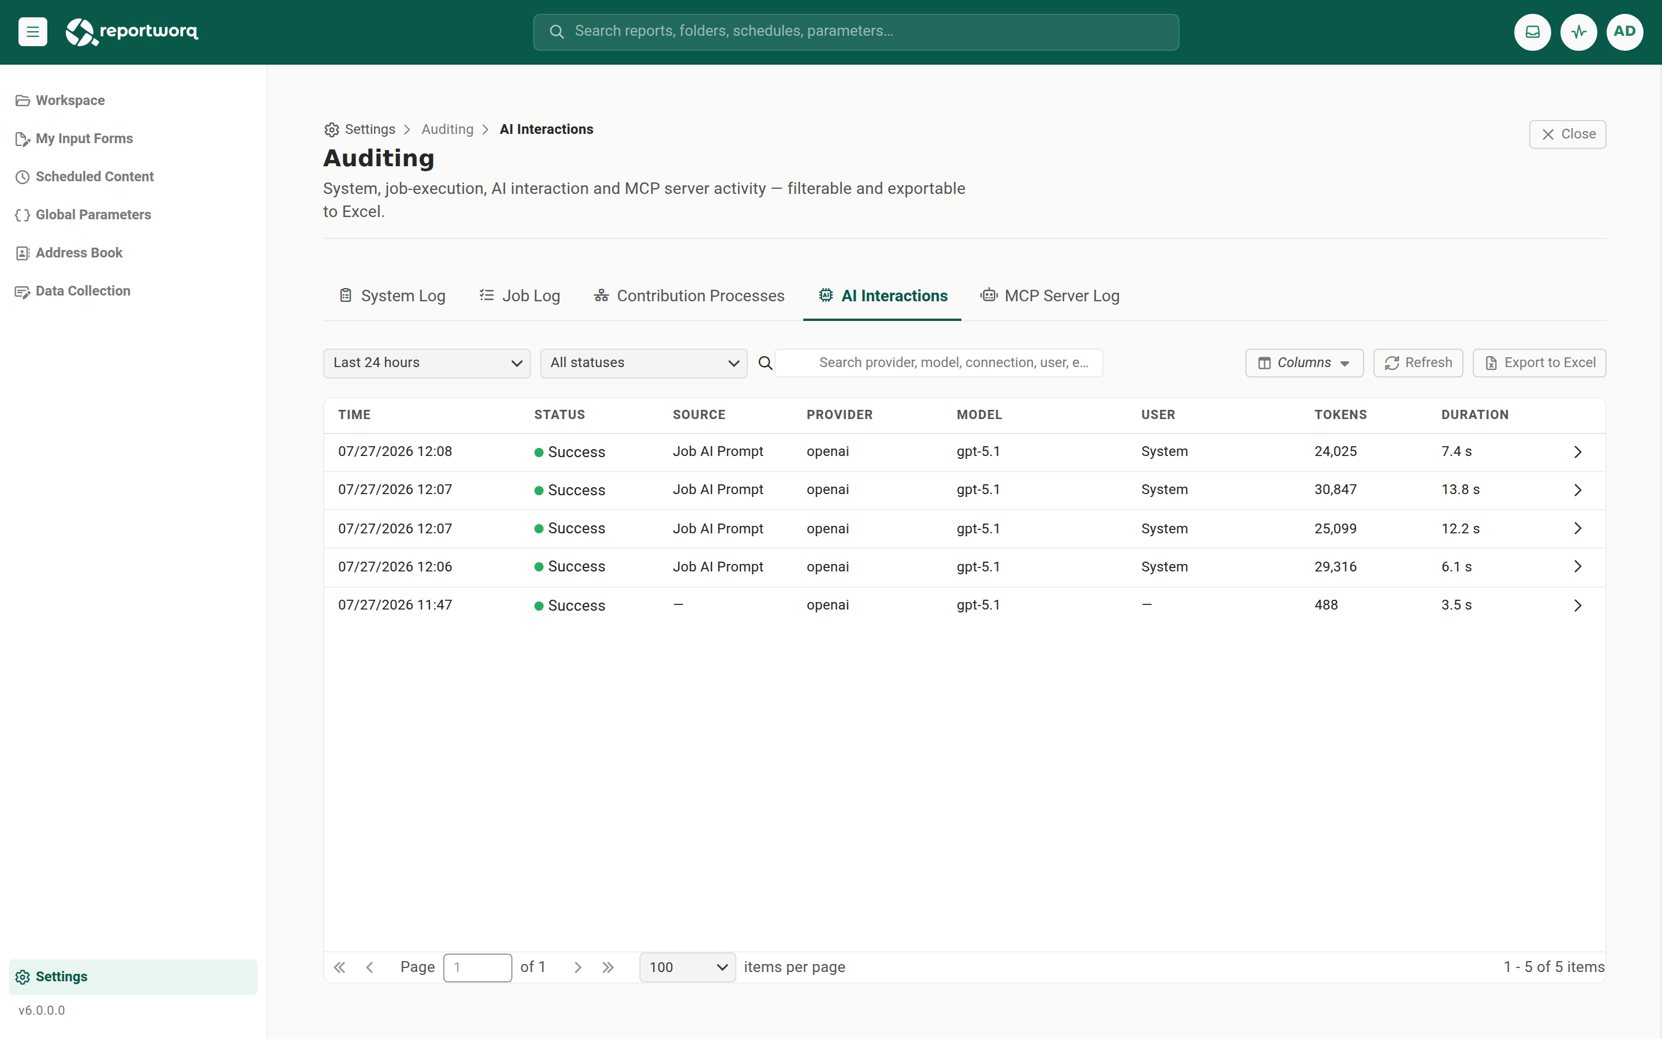Click the 24,025 tokens cell
1662x1039 pixels.
pos(1335,451)
